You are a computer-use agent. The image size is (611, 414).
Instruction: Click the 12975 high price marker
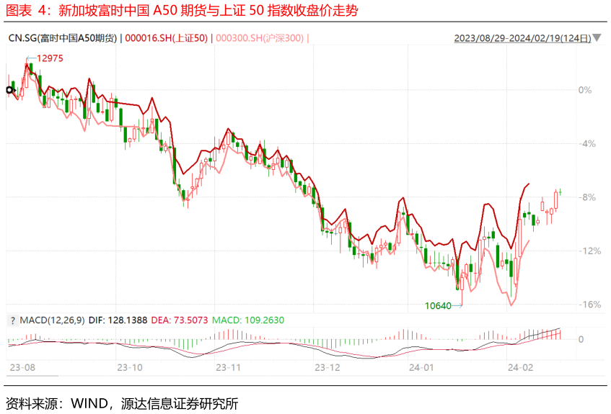50,58
